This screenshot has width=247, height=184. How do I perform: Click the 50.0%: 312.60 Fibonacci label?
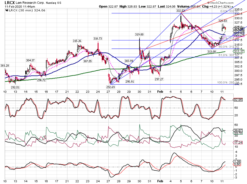coord(229,47)
